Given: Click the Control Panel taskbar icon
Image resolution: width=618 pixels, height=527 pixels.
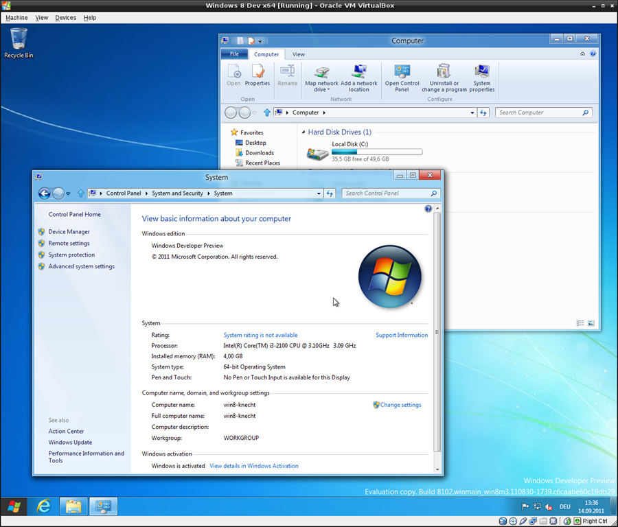Looking at the screenshot, I should [103, 506].
